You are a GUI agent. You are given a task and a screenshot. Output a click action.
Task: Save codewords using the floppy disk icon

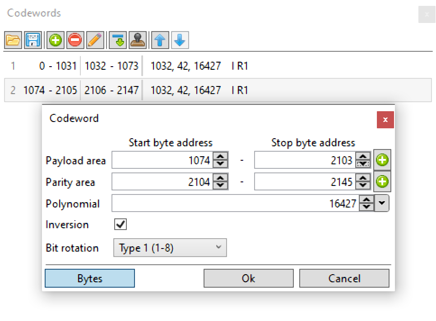(x=33, y=40)
